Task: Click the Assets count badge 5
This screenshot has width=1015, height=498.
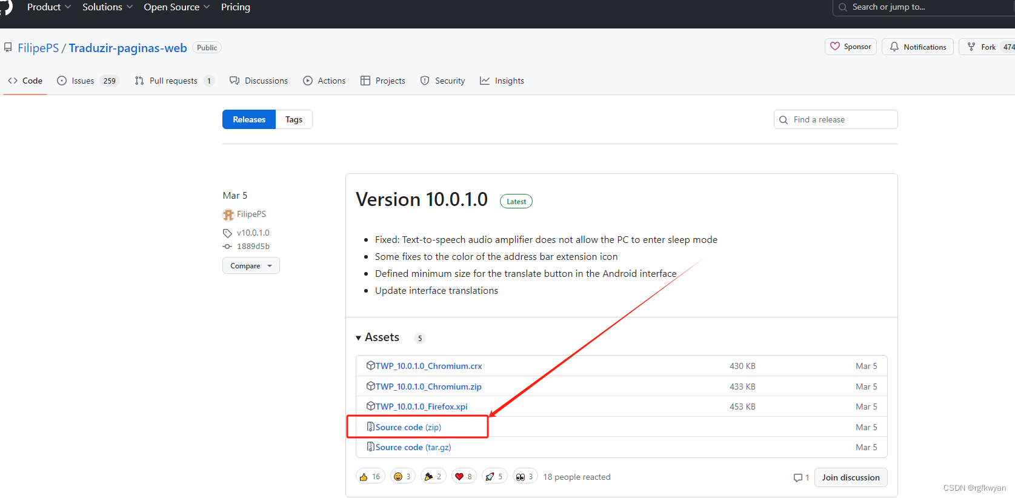Action: [420, 338]
